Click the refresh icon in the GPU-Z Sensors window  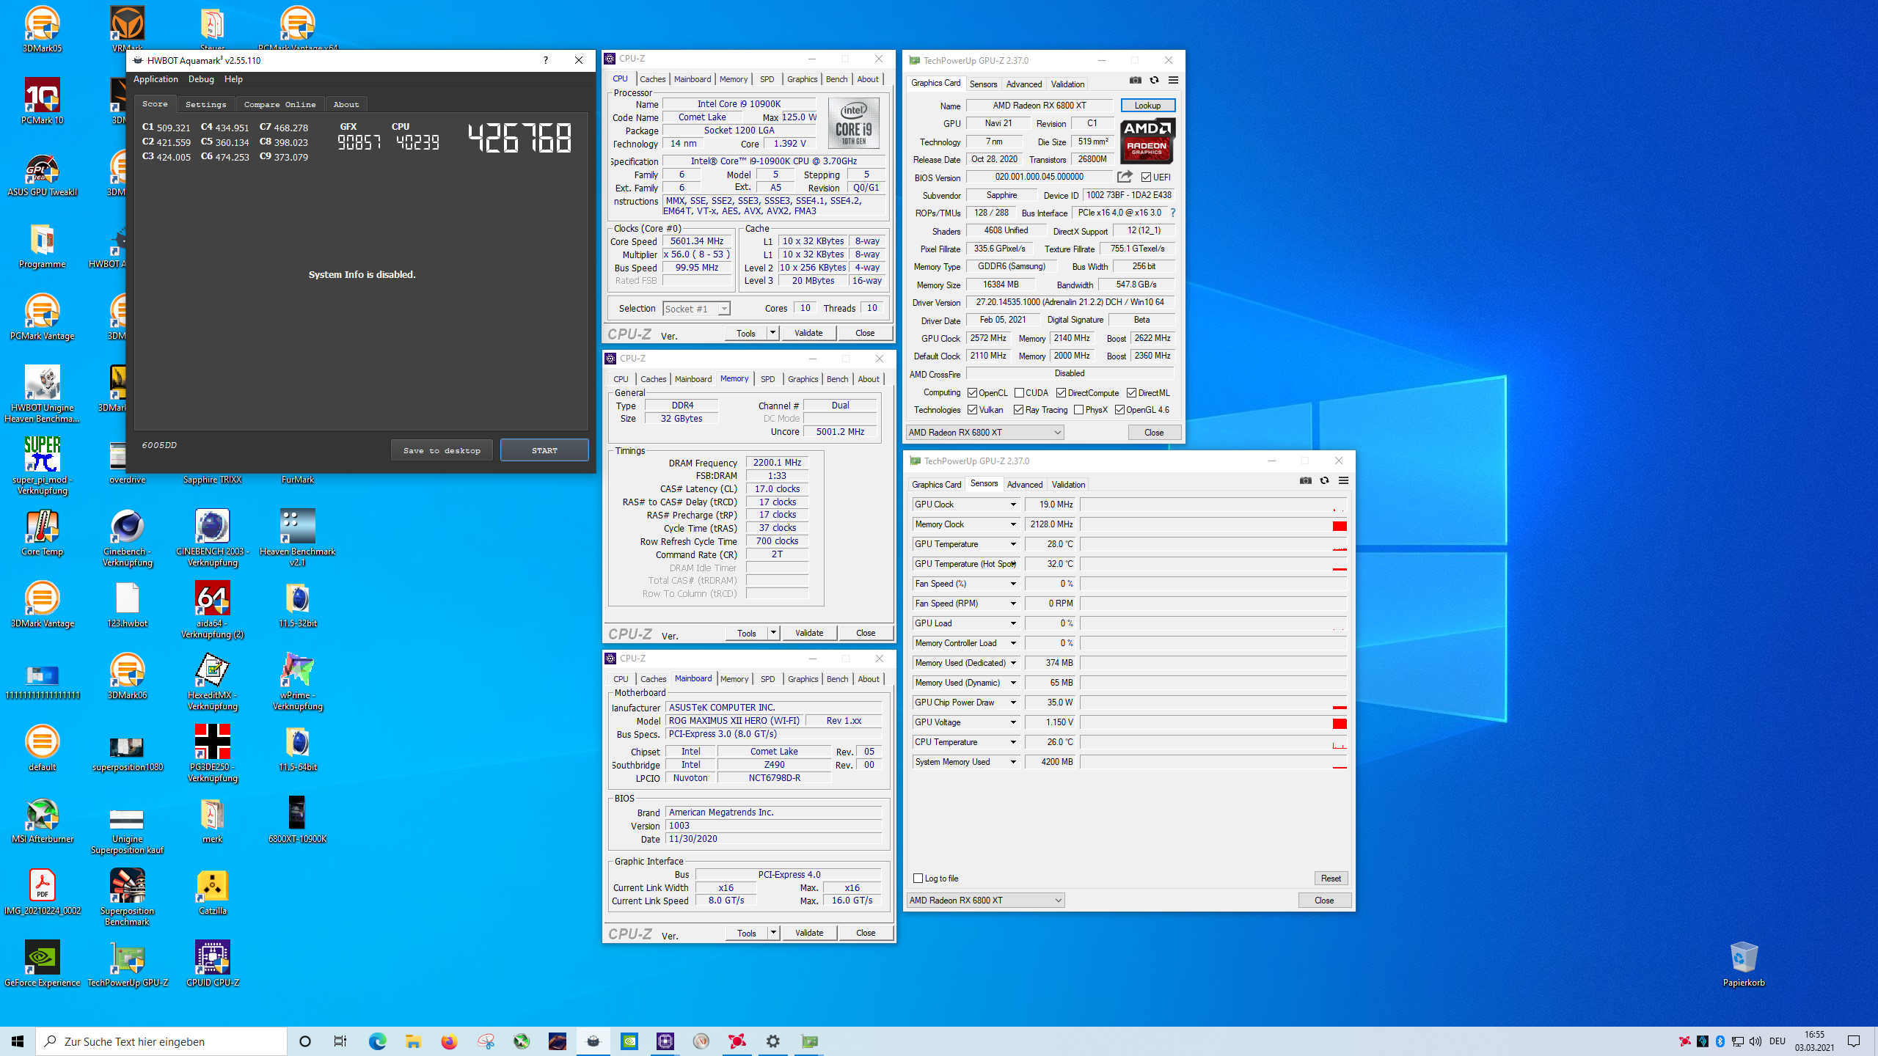click(x=1324, y=481)
